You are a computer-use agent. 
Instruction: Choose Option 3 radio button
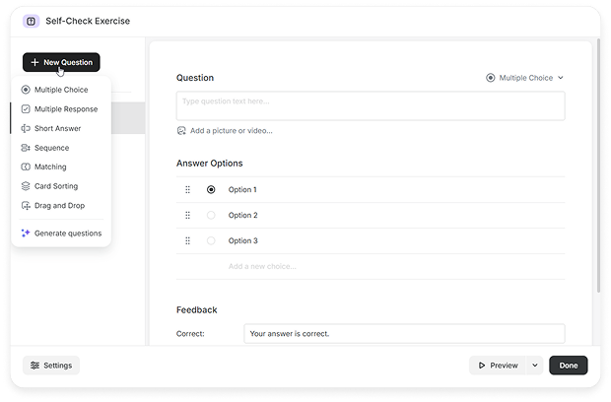(x=211, y=240)
